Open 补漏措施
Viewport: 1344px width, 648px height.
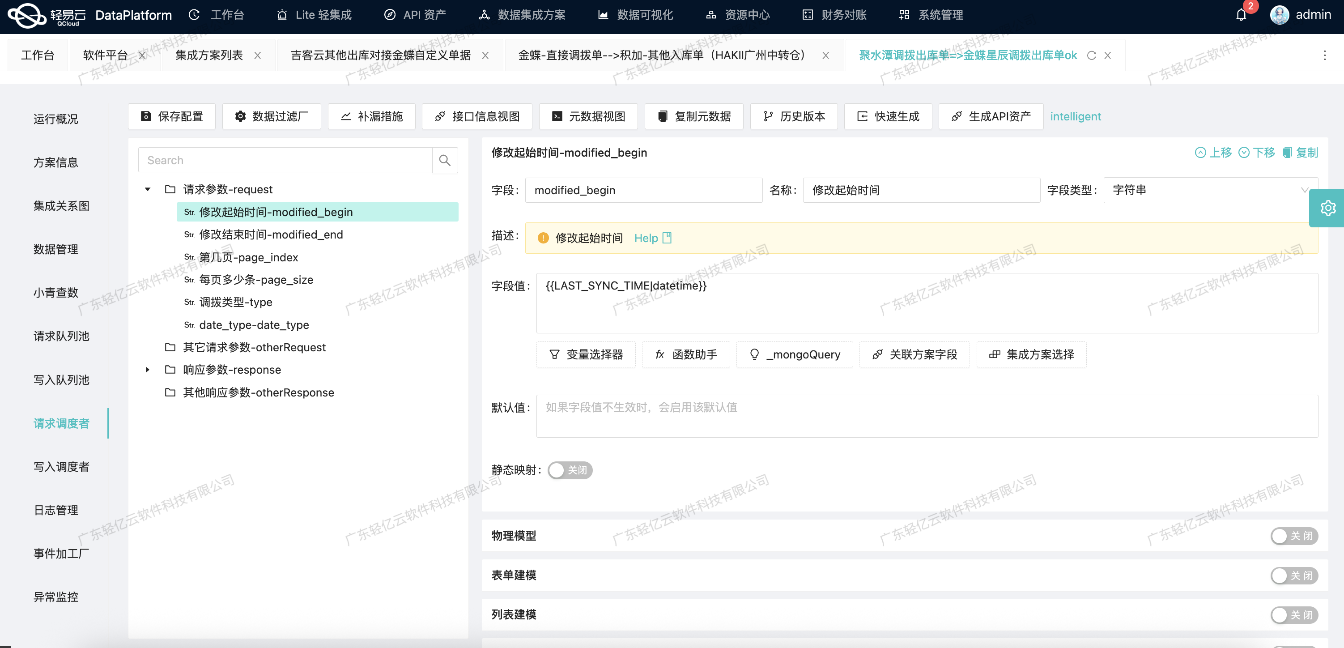371,116
